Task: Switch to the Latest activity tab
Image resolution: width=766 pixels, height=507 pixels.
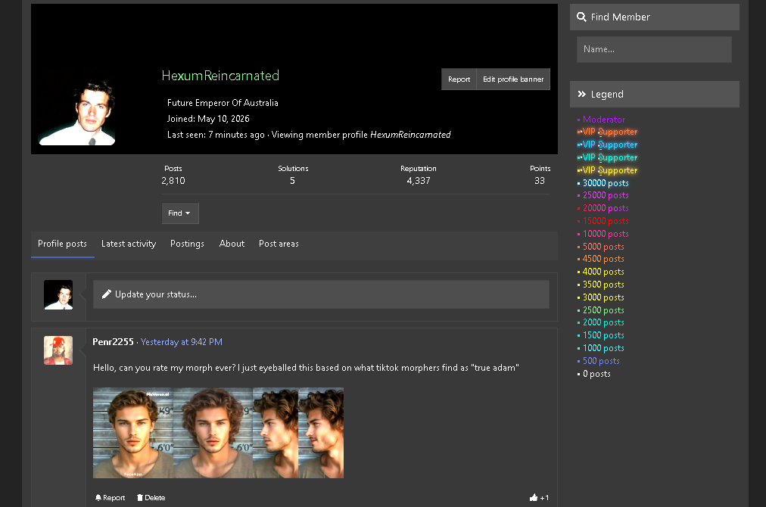Action: pyautogui.click(x=129, y=244)
